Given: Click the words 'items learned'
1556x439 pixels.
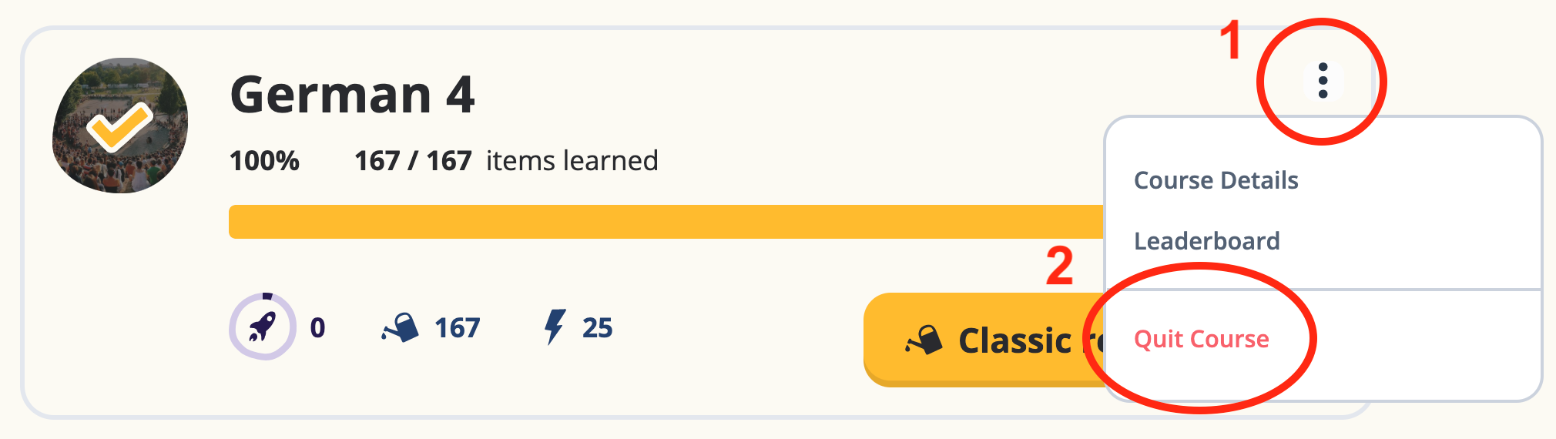Looking at the screenshot, I should point(572,161).
